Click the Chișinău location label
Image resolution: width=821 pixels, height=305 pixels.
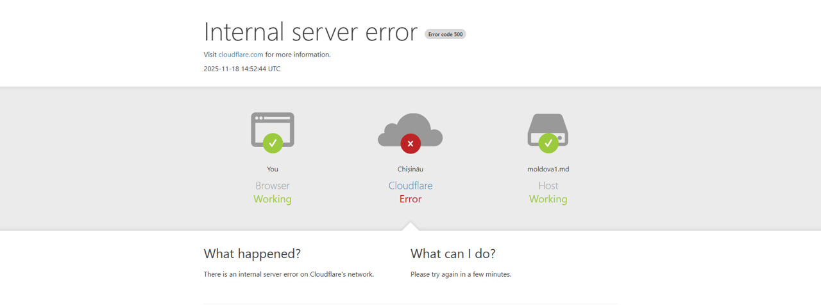(x=410, y=170)
